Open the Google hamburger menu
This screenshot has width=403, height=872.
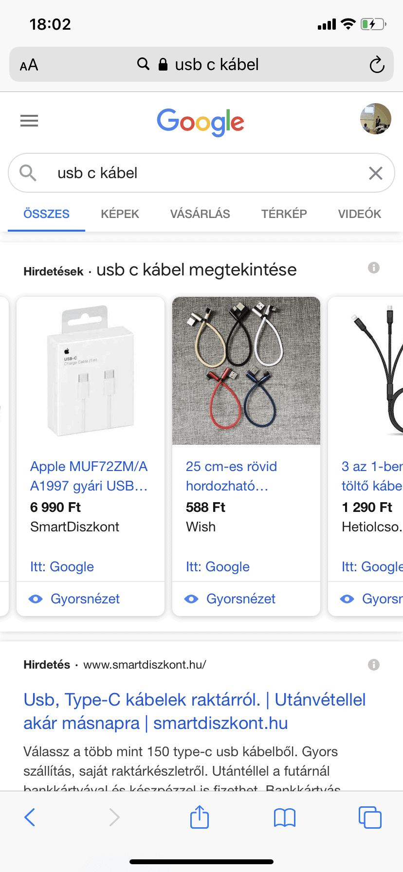point(29,121)
